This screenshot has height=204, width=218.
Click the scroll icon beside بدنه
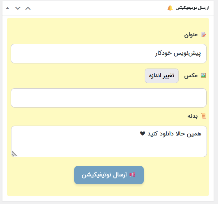pos(203,116)
